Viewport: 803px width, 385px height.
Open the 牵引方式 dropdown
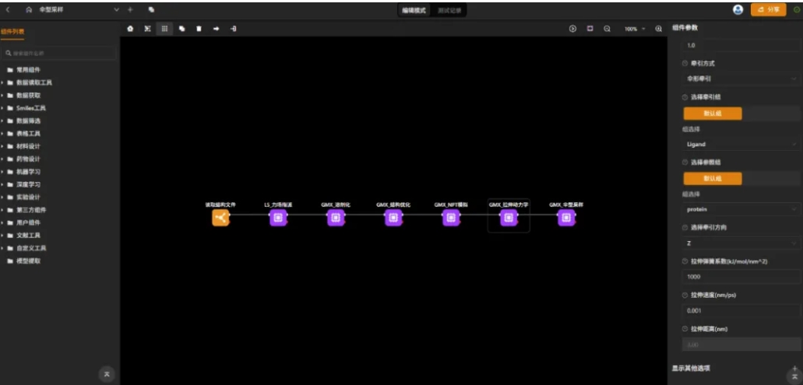click(x=740, y=79)
